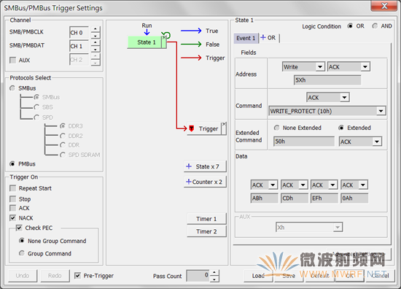Open the Extended Command ACK dropdown
Image resolution: width=401 pixels, height=289 pixels.
377,142
